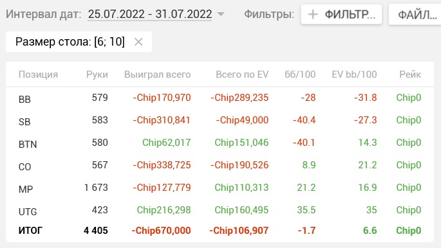Screen dimensions: 441x248
Task: Select the BB position row
Action: pos(220,98)
